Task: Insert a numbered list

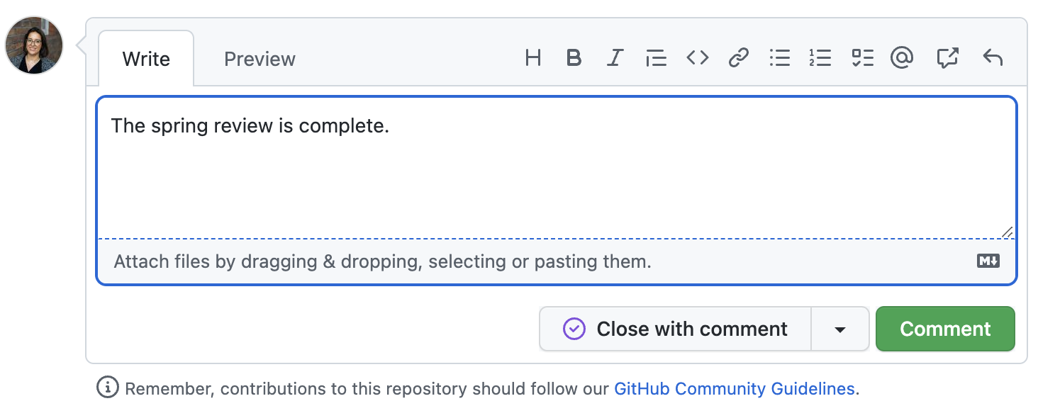Action: (820, 58)
